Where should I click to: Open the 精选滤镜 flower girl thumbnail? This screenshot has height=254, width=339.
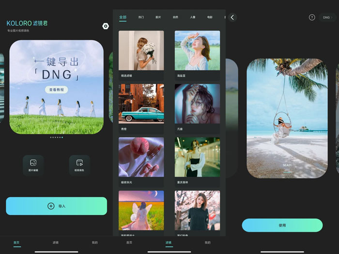(x=141, y=51)
